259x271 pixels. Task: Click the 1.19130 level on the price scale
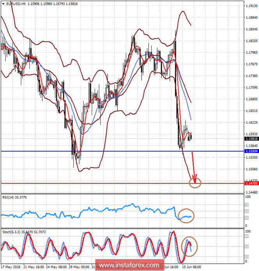(x=251, y=7)
